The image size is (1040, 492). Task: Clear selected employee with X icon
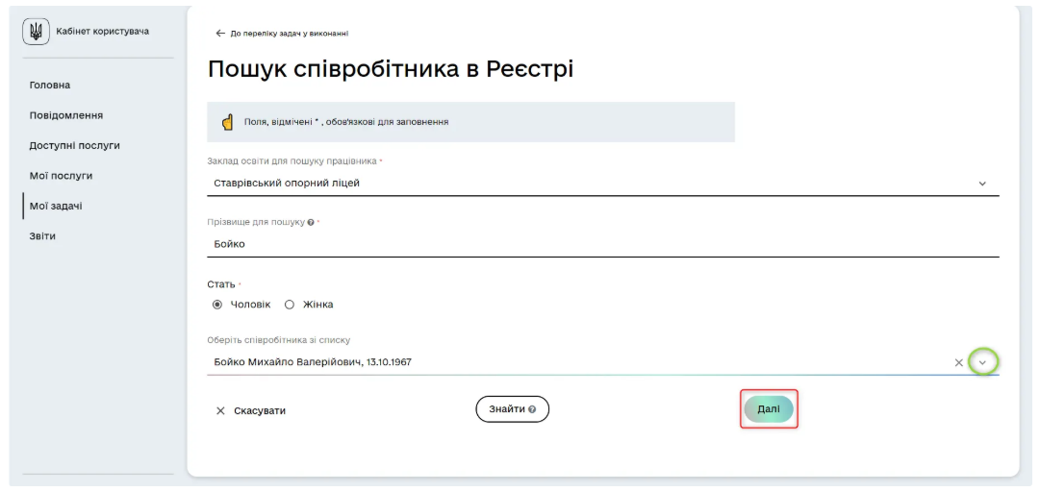[958, 362]
